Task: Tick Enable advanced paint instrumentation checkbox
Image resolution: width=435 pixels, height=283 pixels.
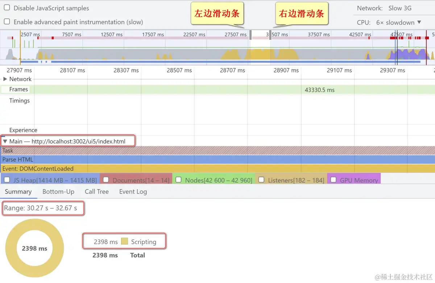Action: click(x=7, y=22)
